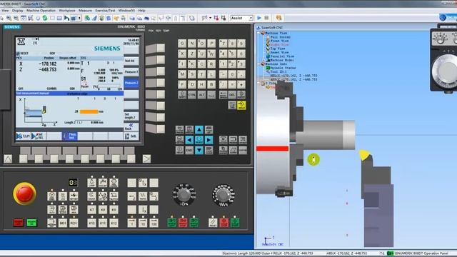Click the stop square beside the play arrow

coord(266,18)
